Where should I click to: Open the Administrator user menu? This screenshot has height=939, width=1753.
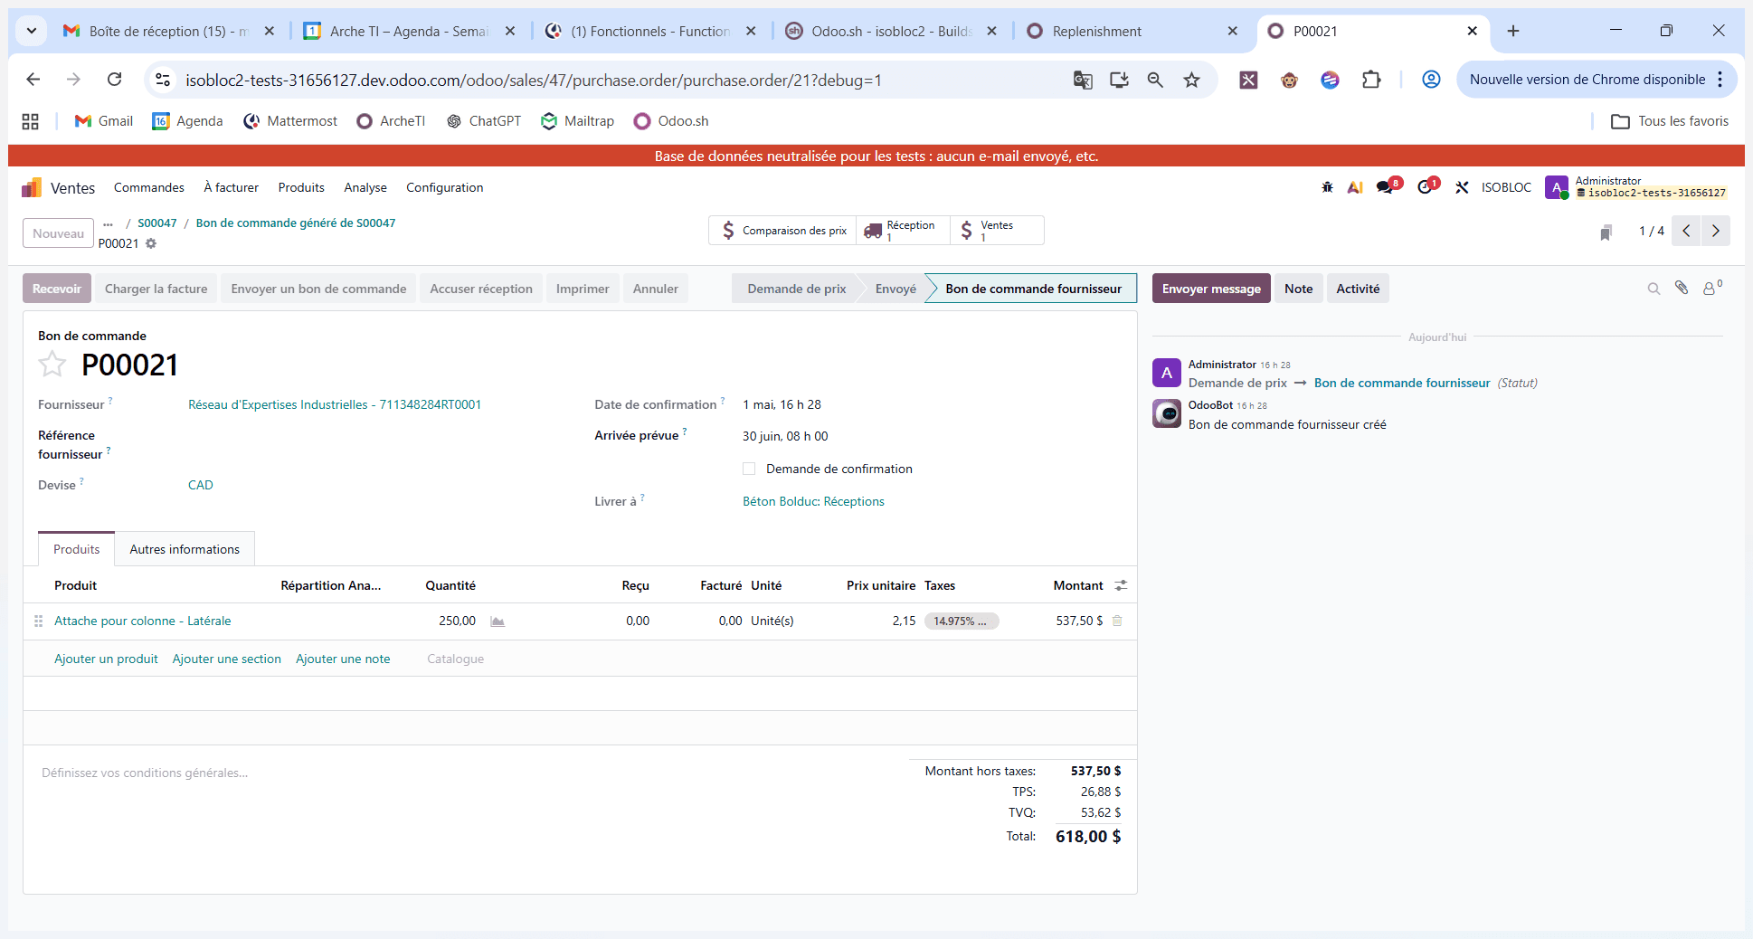pyautogui.click(x=1636, y=187)
